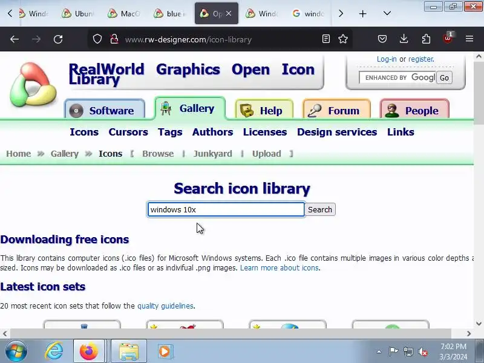Click the Firefox taskbar icon
The image size is (484, 363).
point(88,352)
